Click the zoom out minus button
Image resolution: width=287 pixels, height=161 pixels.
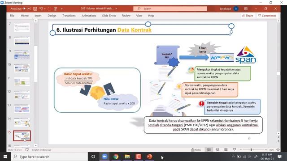pyautogui.click(x=241, y=150)
